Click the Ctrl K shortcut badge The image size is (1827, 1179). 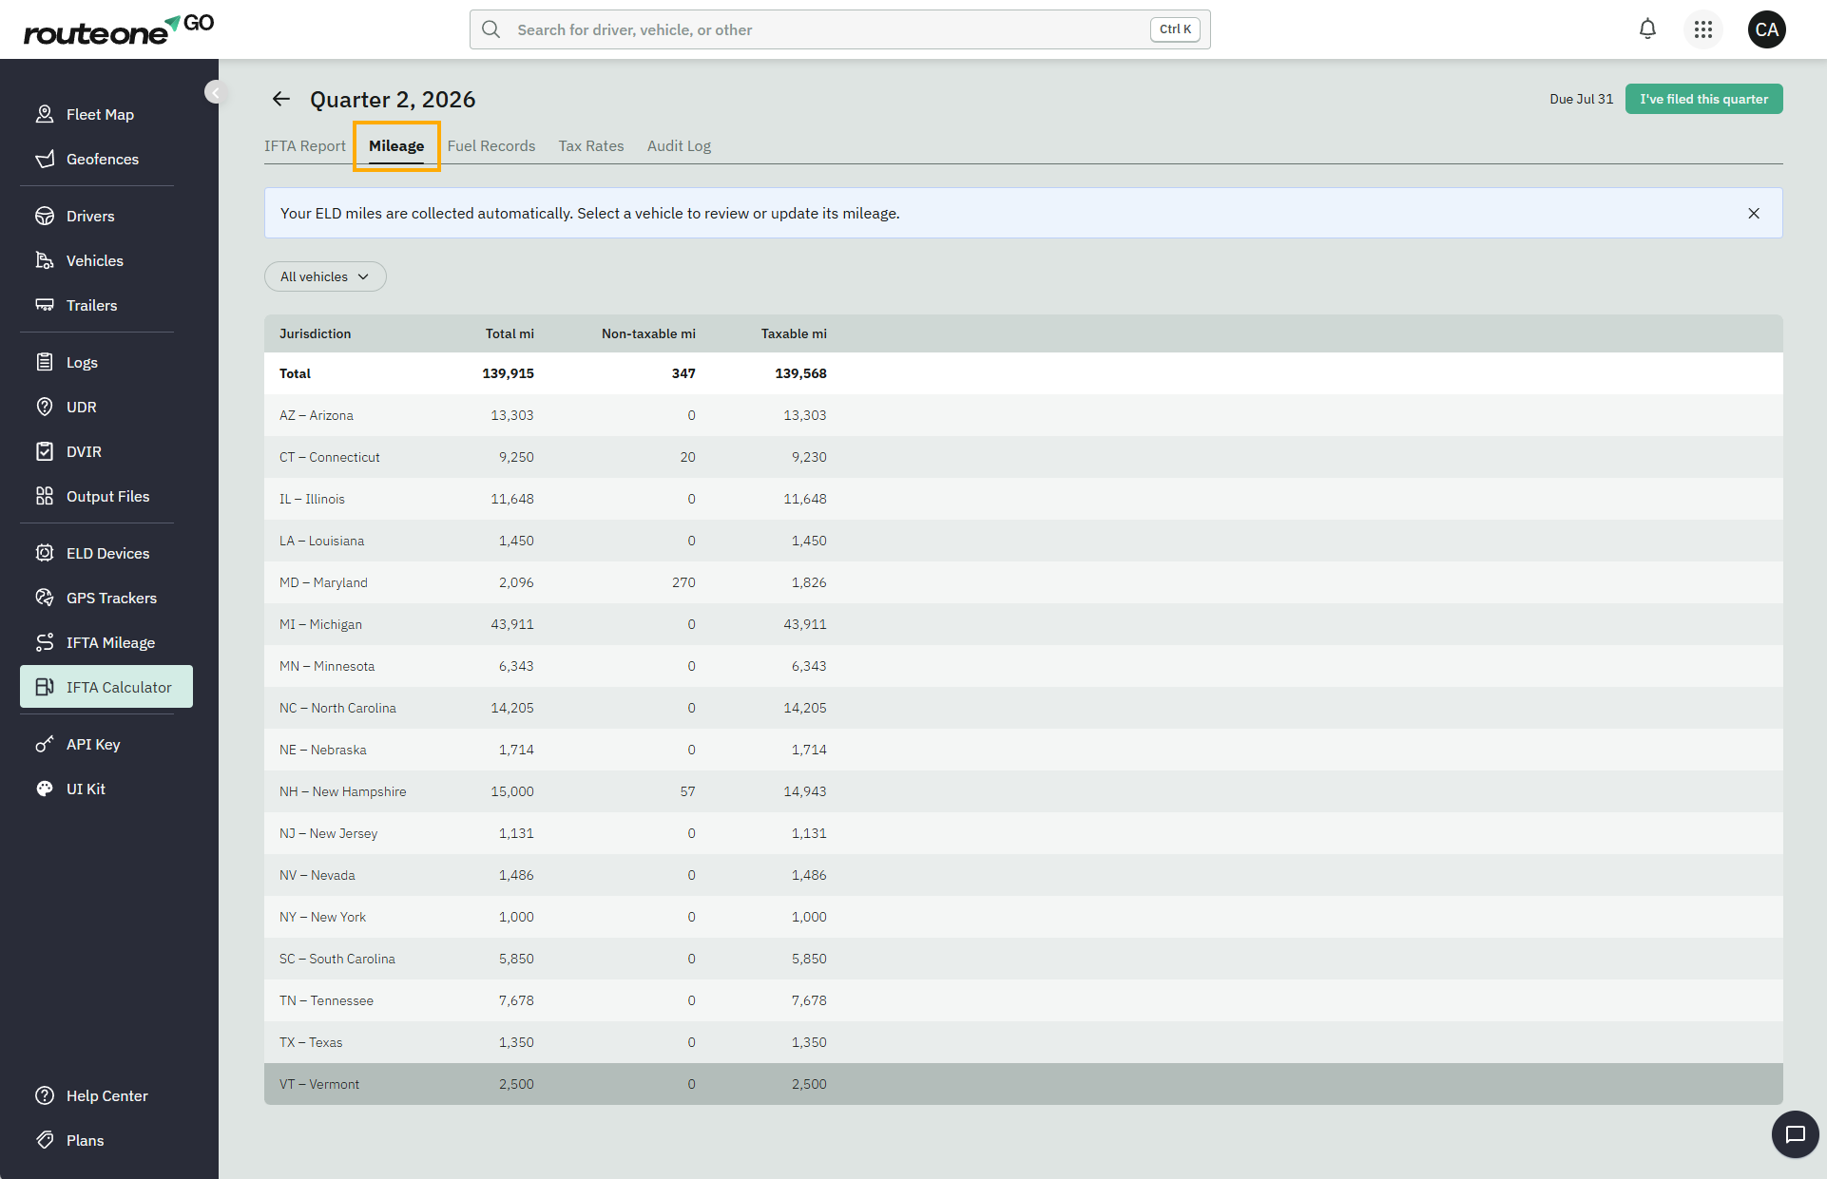tap(1175, 29)
